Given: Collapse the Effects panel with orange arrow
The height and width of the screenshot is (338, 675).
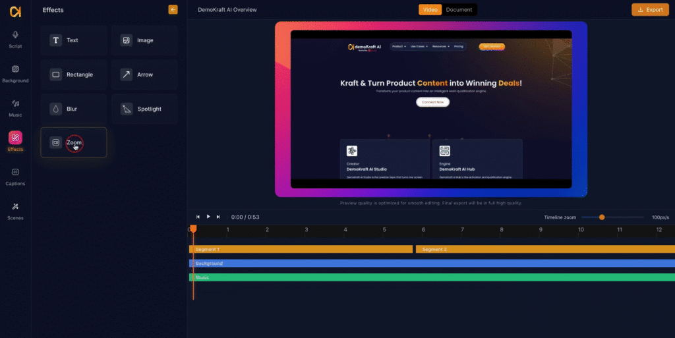Looking at the screenshot, I should tap(173, 10).
